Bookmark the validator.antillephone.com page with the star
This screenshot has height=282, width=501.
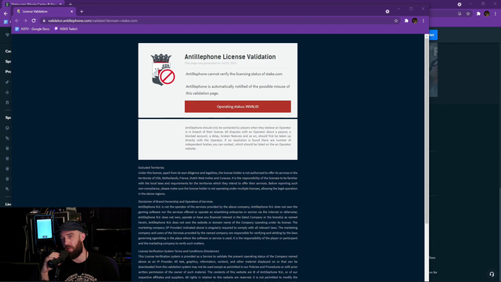tap(396, 21)
